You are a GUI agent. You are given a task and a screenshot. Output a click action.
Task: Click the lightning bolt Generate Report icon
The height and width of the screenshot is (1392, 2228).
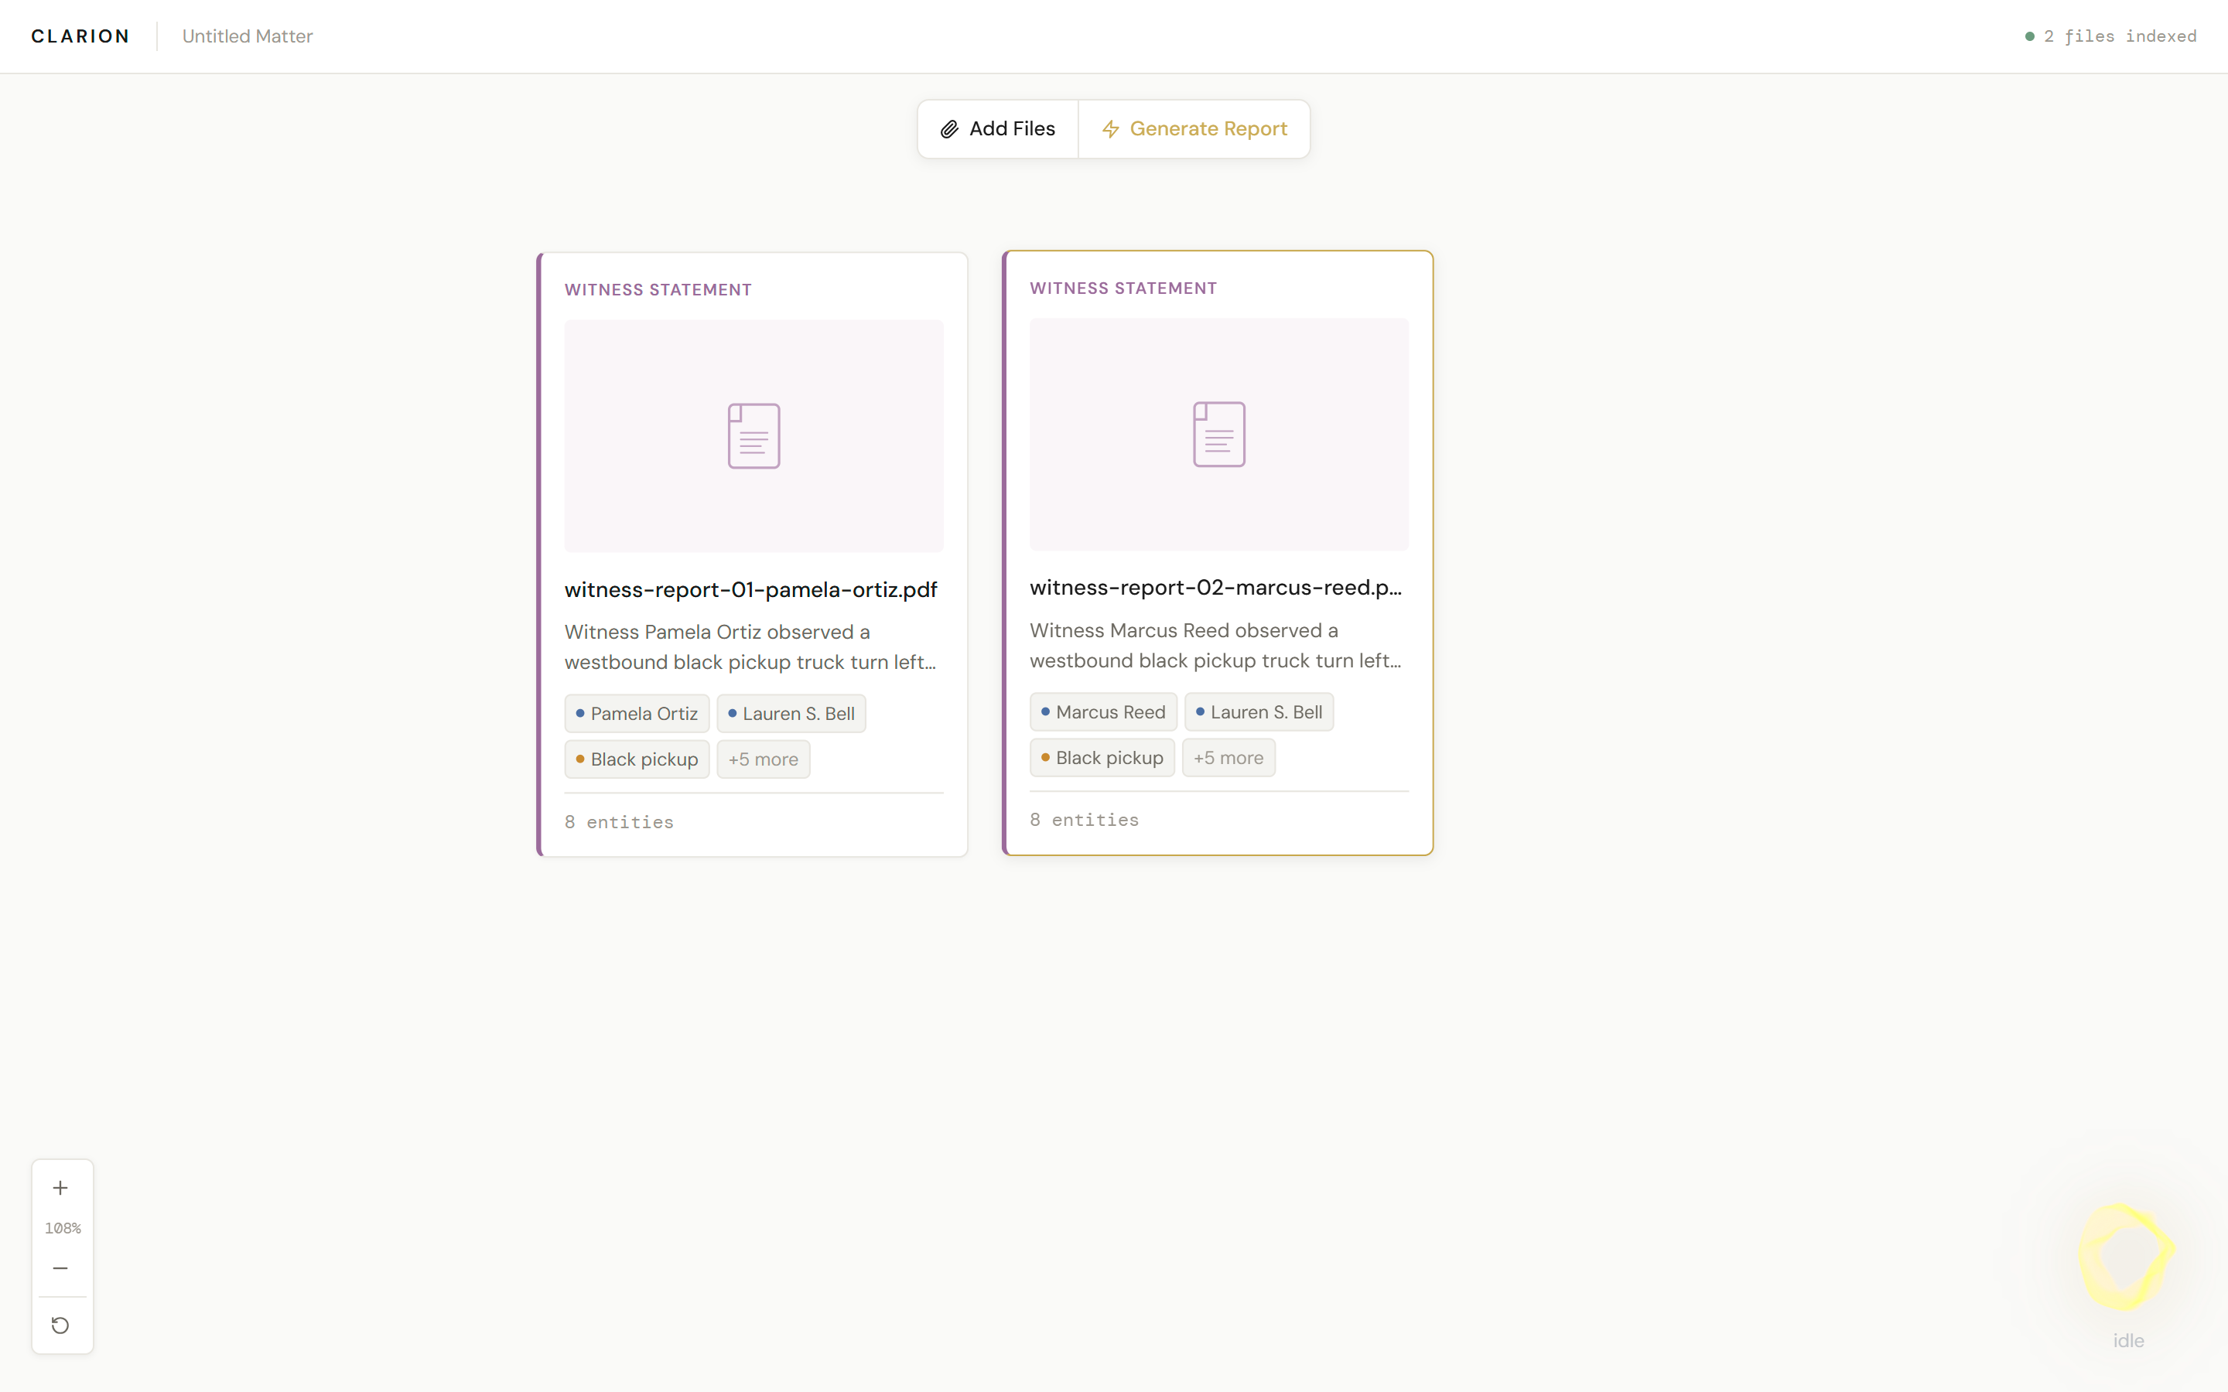click(x=1110, y=129)
